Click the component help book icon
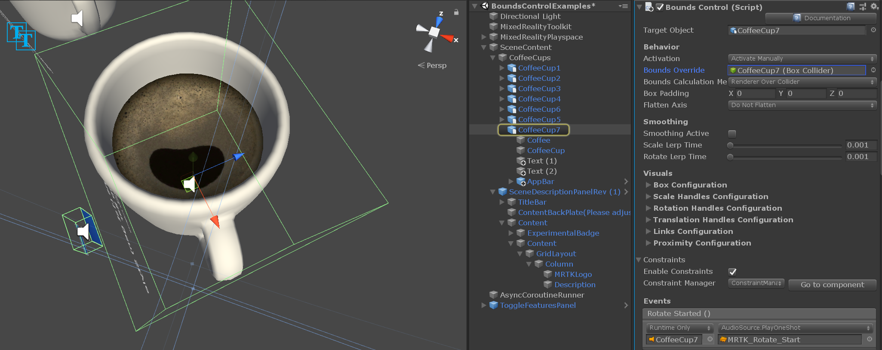Viewport: 882px width, 350px height. coord(850,6)
